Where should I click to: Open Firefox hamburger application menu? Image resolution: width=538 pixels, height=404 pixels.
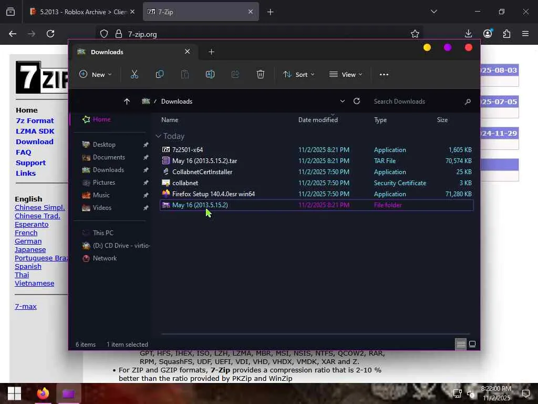525,34
